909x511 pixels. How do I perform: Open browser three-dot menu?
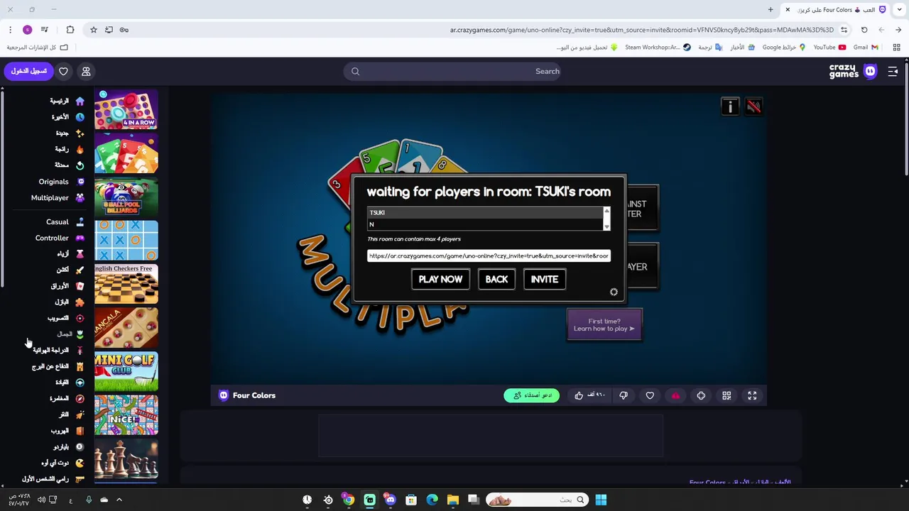click(x=10, y=30)
